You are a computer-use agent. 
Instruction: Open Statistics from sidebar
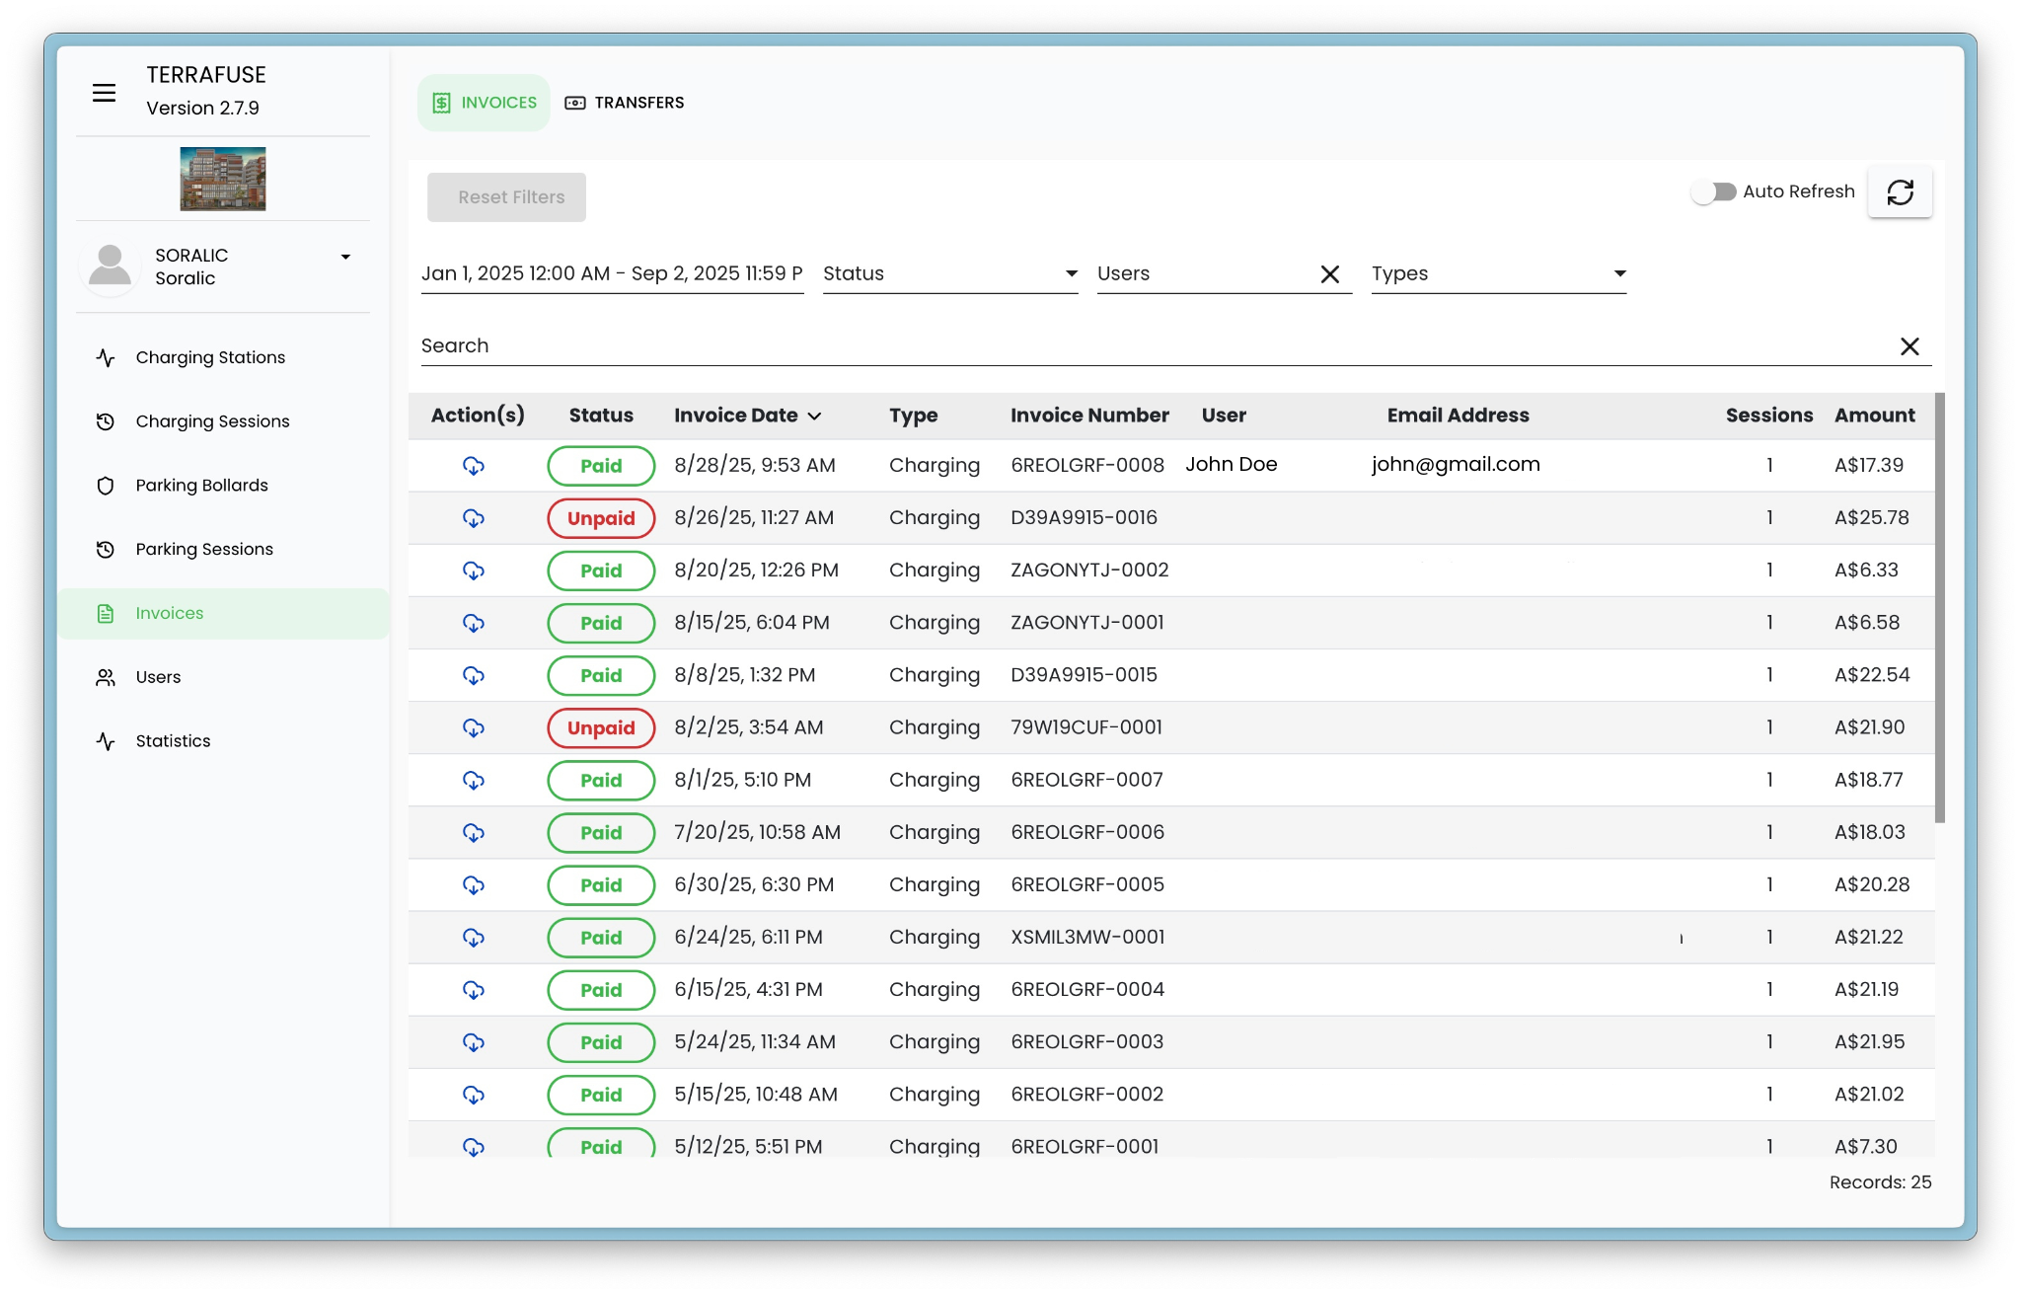click(173, 741)
